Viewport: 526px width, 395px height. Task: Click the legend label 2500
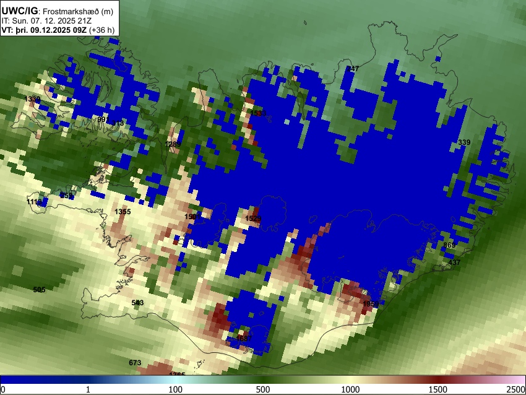tap(516, 389)
